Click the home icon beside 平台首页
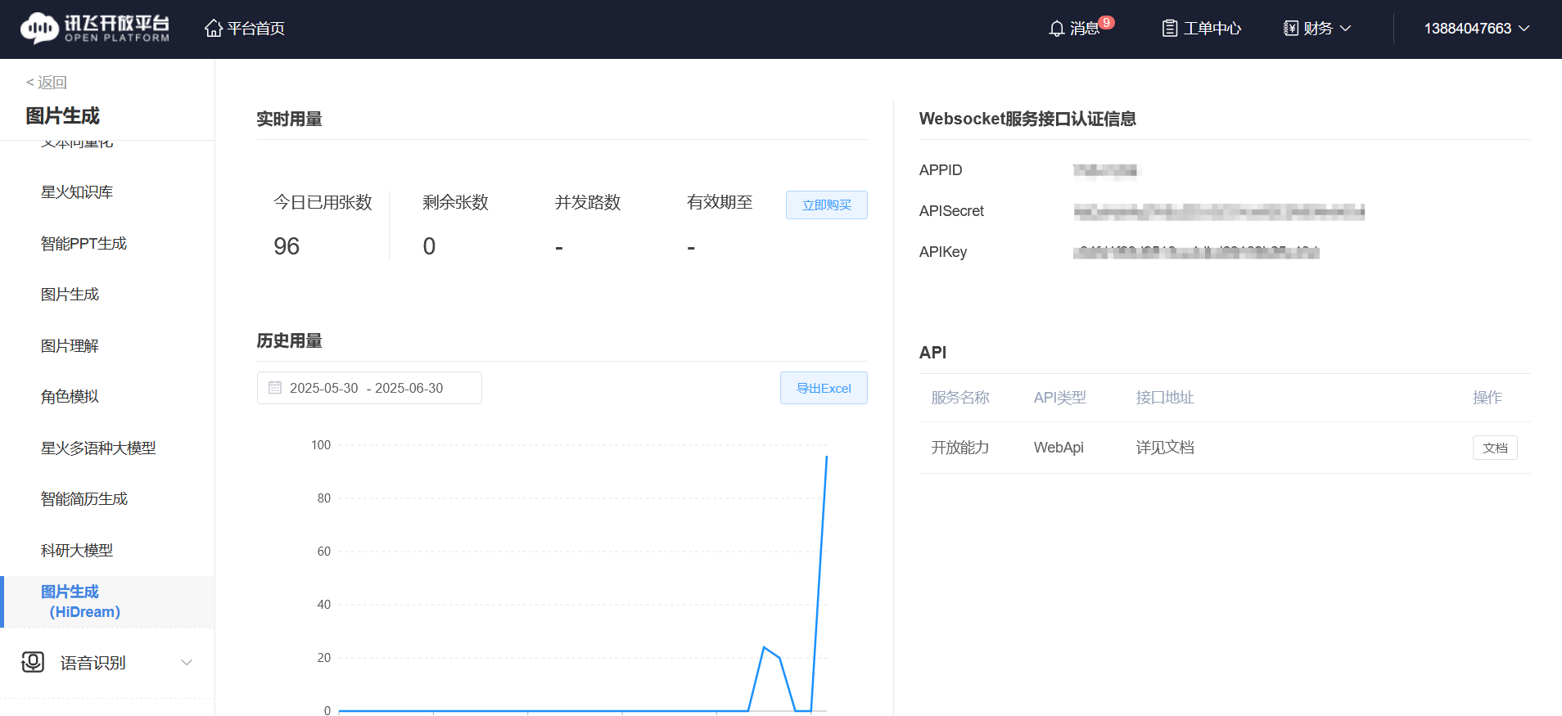This screenshot has height=716, width=1562. [x=214, y=29]
